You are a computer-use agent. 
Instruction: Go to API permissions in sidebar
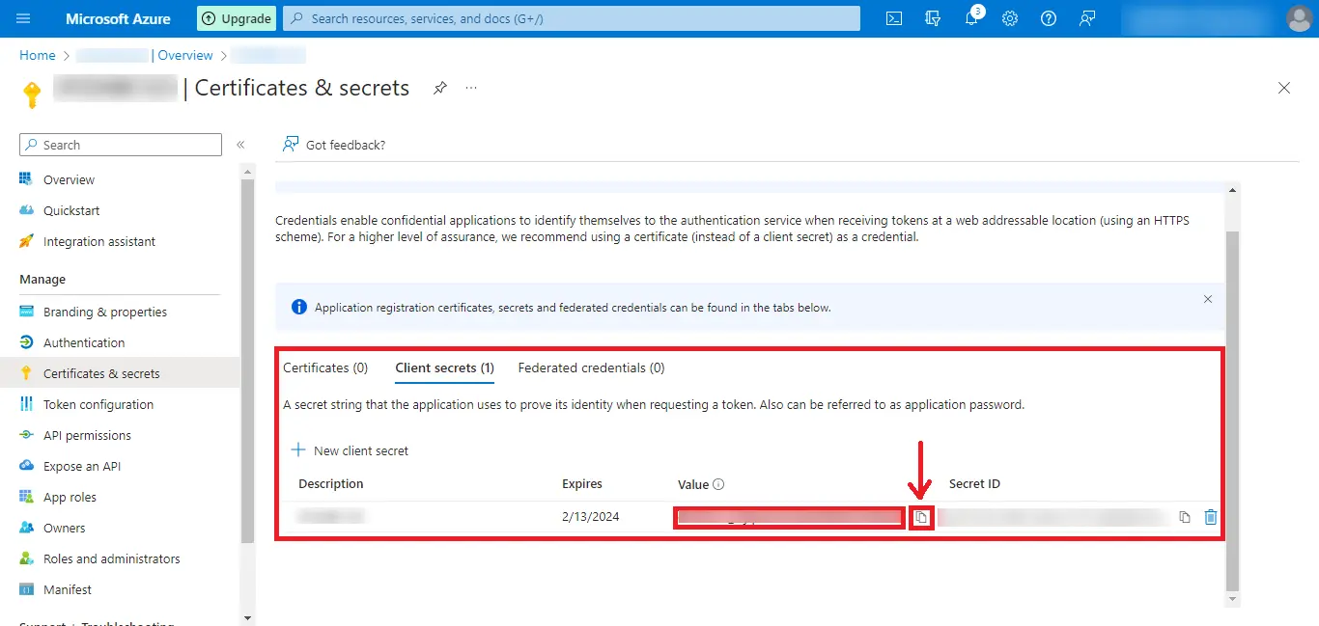87,435
